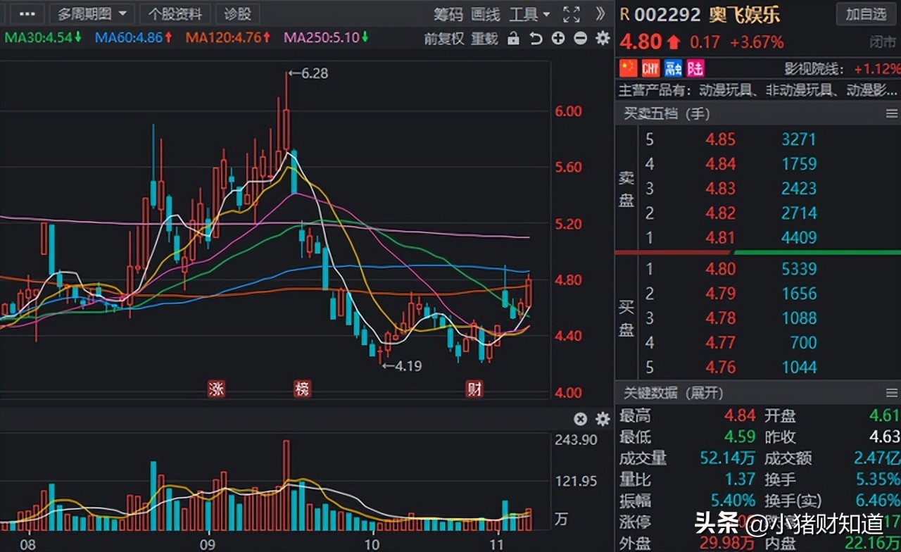The height and width of the screenshot is (552, 901).
Task: Click the zoom out minus icon
Action: pos(580,39)
